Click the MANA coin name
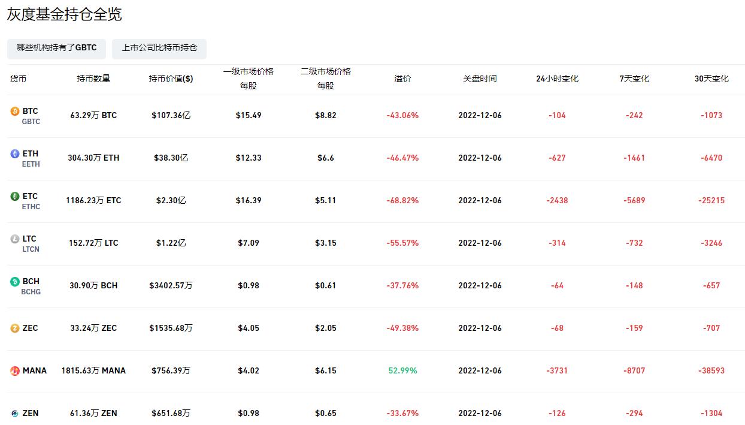 click(x=35, y=370)
